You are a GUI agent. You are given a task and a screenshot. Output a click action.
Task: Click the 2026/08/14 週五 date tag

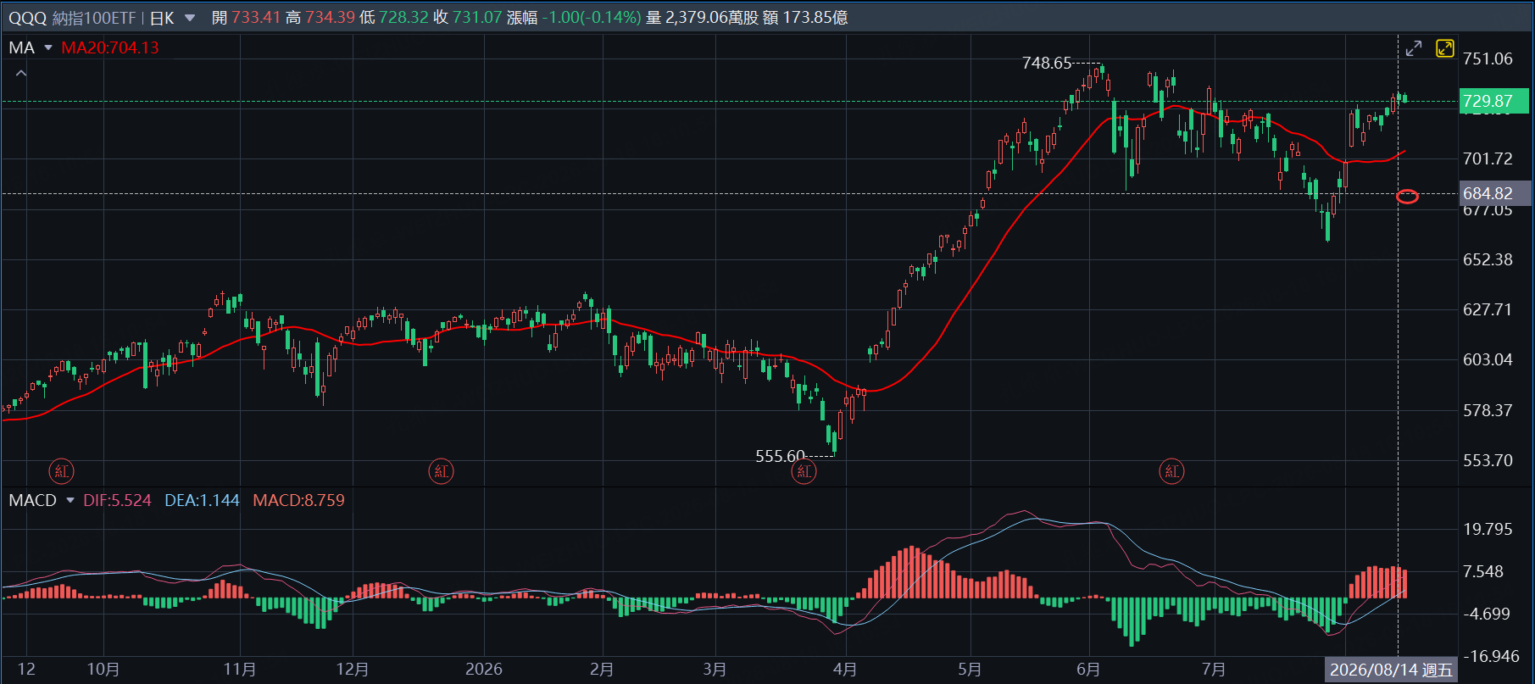click(x=1391, y=670)
